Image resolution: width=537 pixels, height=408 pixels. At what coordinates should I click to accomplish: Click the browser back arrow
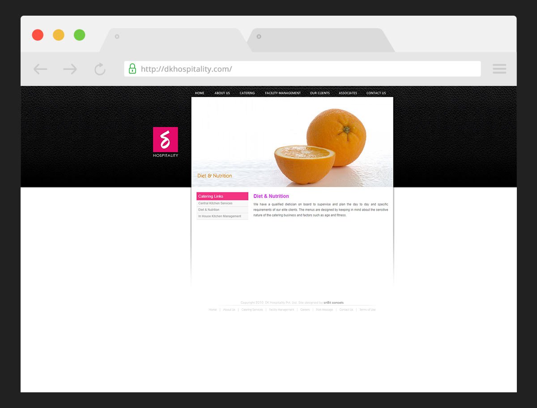coord(40,69)
